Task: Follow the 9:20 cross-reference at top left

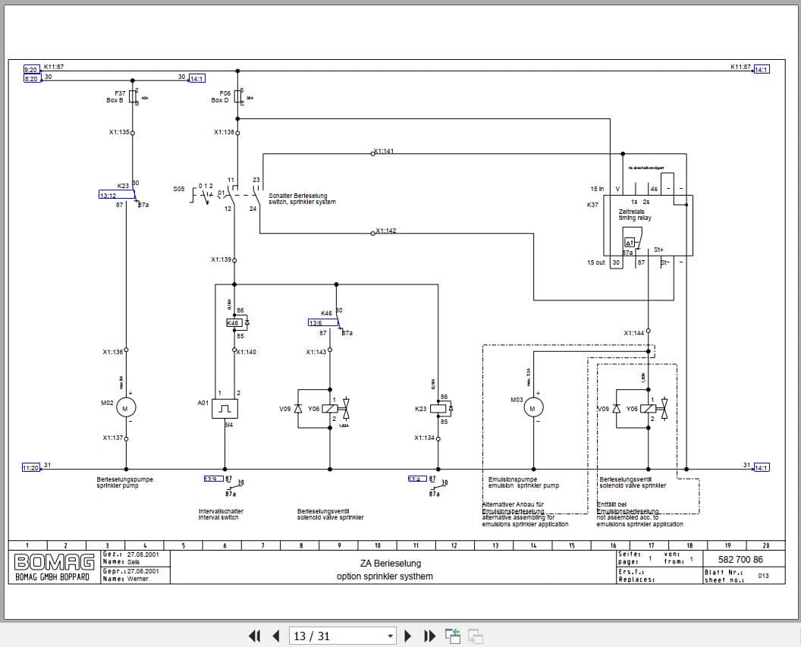Action: (x=30, y=68)
